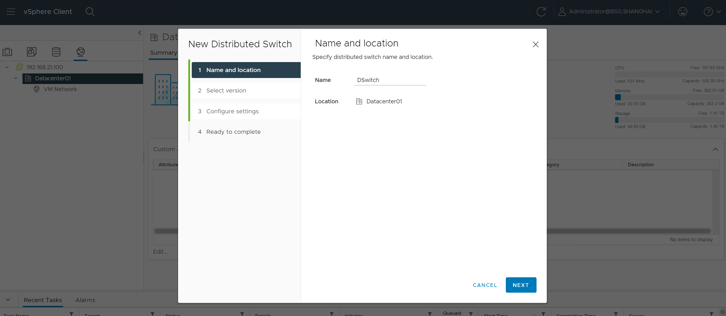Open the smiley feedback icon
Image resolution: width=726 pixels, height=316 pixels.
point(682,12)
